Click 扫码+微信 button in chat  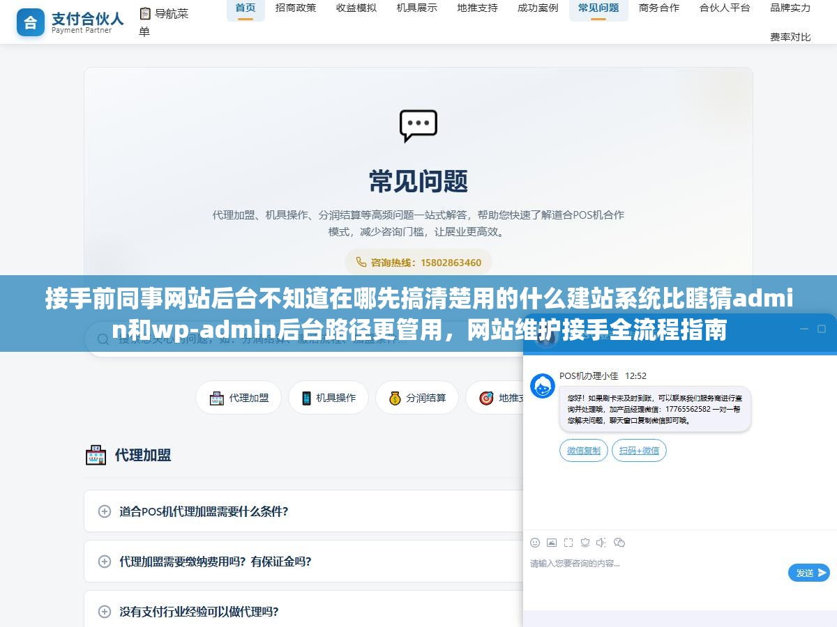click(639, 451)
